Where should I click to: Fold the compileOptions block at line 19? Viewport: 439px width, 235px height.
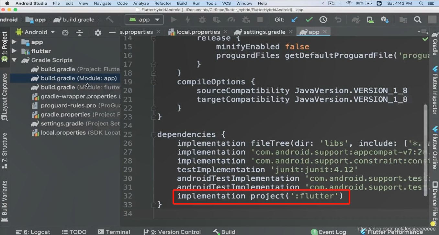point(153,82)
